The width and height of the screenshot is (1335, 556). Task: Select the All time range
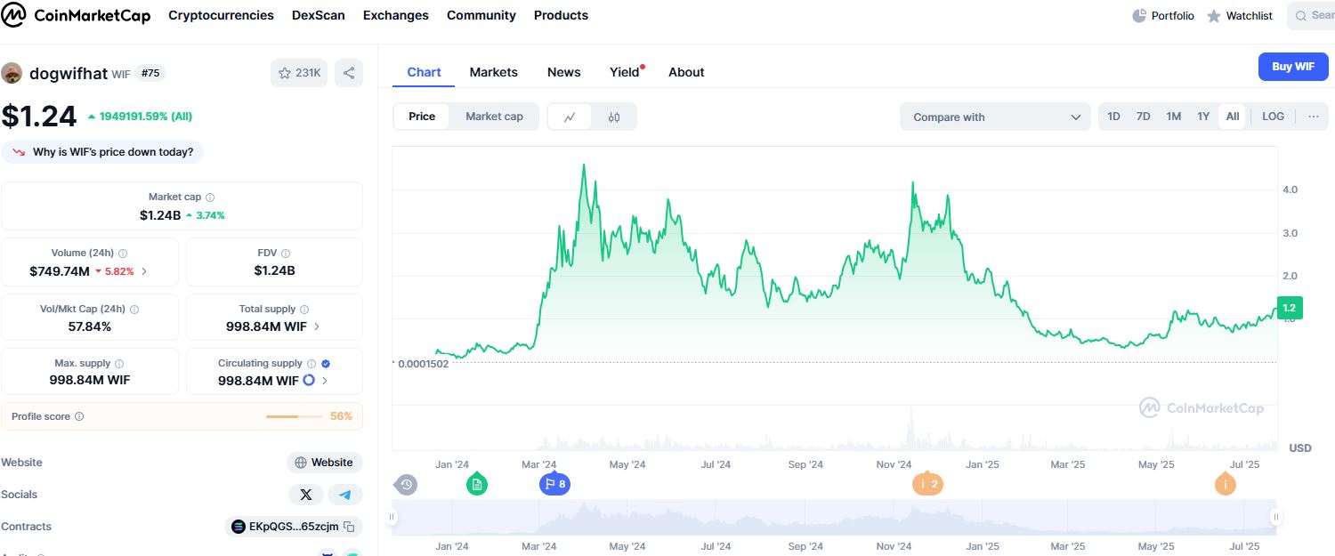[1233, 117]
